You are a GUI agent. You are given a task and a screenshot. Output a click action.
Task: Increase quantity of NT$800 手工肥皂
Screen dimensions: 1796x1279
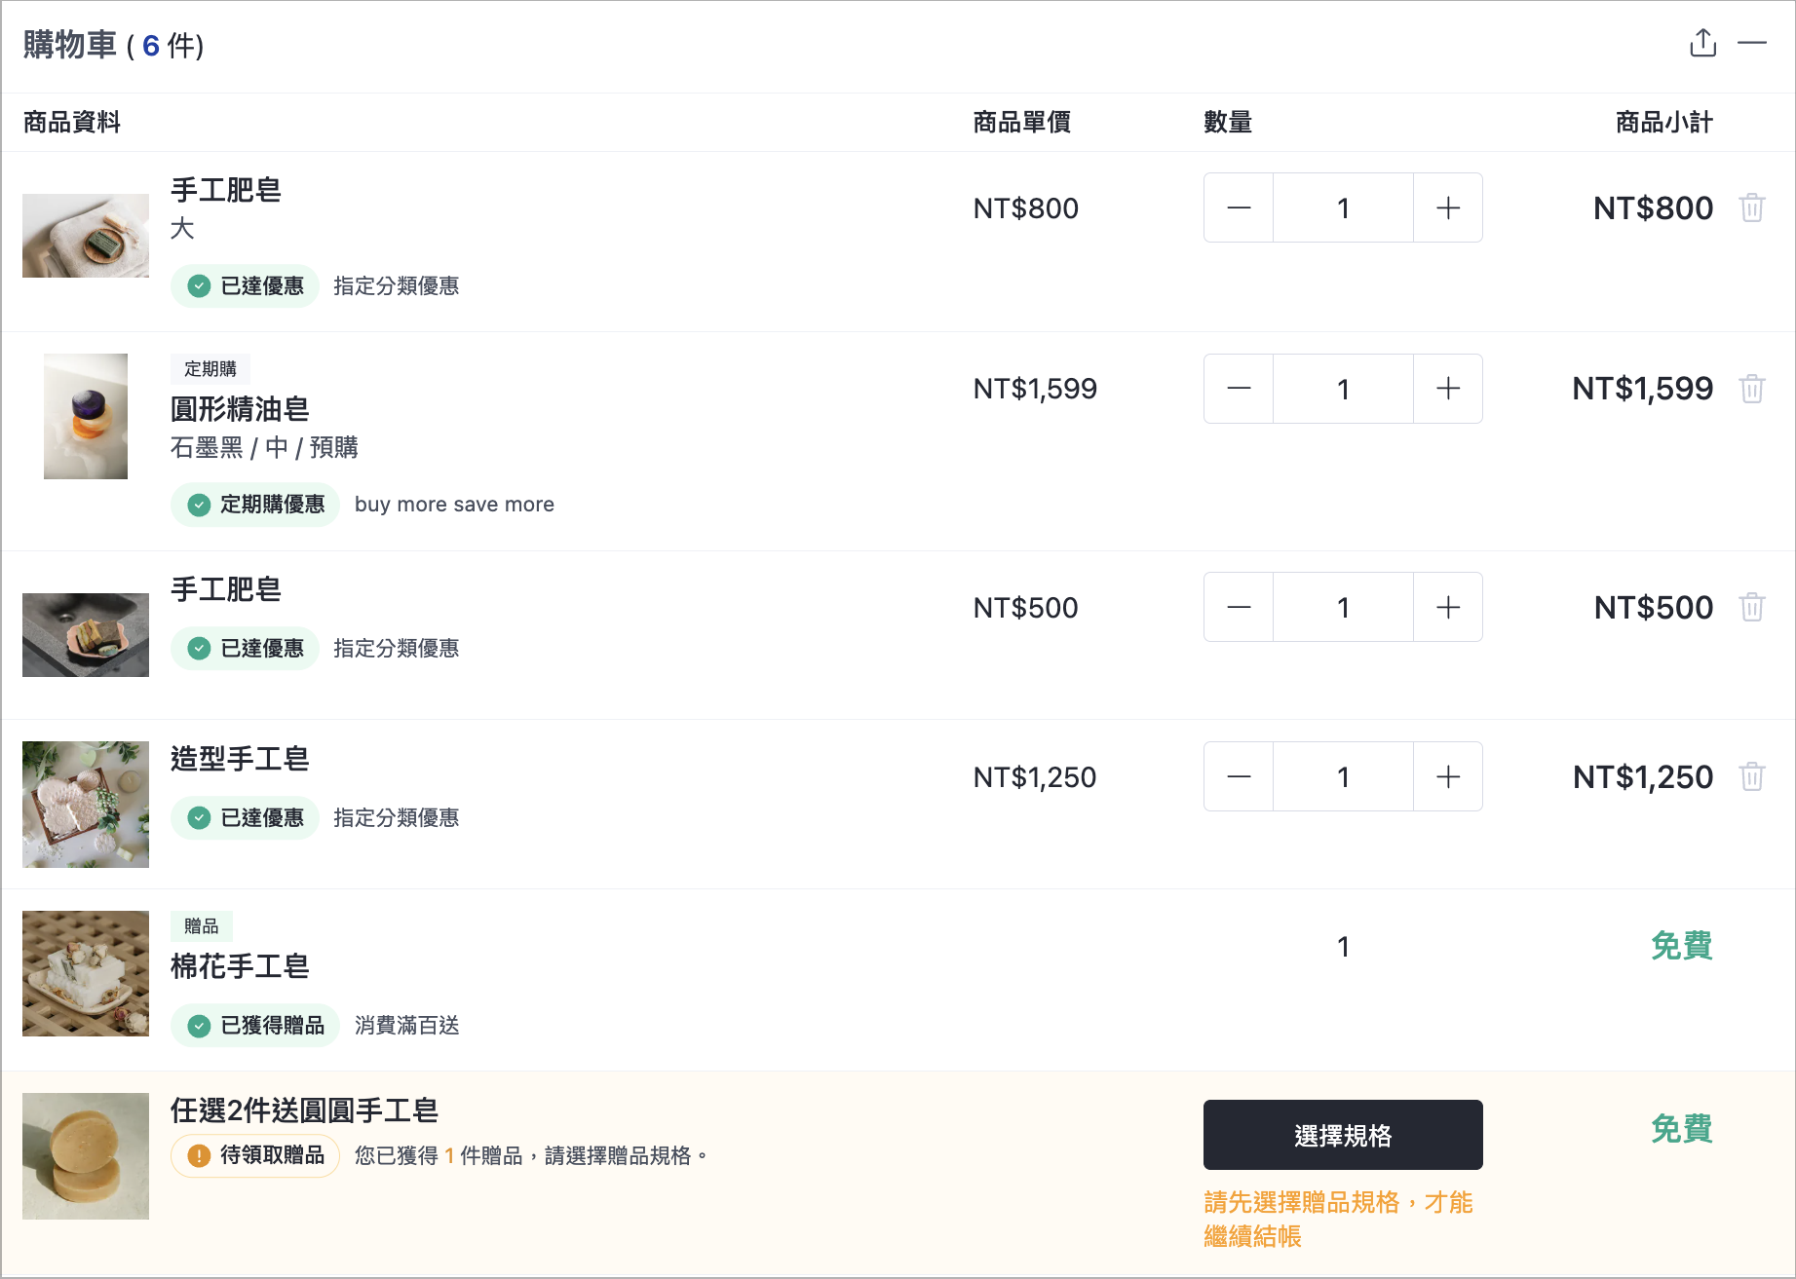click(1448, 207)
